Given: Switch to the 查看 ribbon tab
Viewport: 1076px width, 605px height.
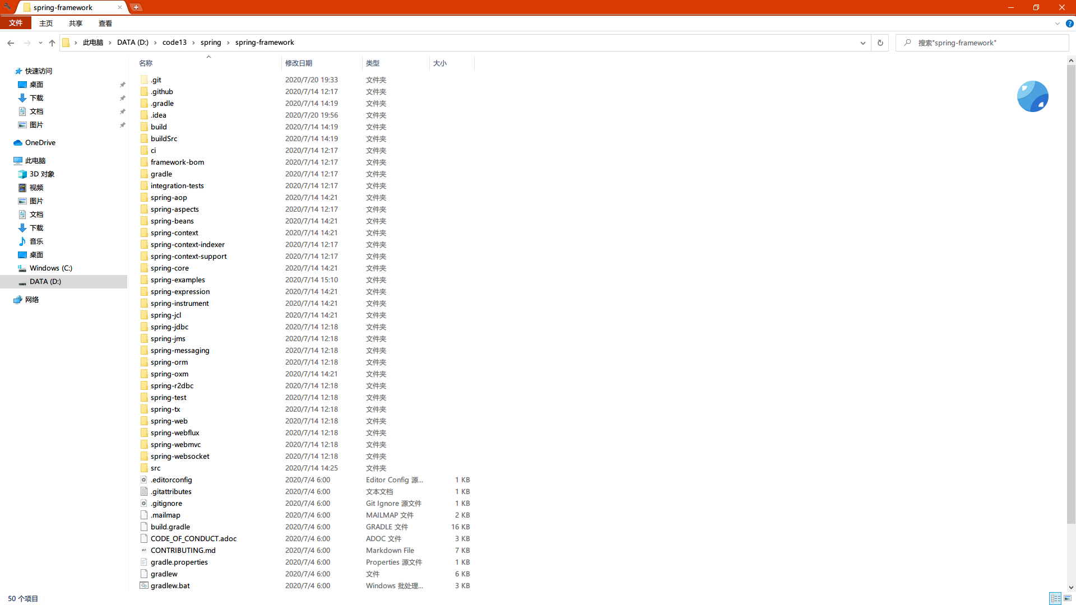Looking at the screenshot, I should 105,24.
